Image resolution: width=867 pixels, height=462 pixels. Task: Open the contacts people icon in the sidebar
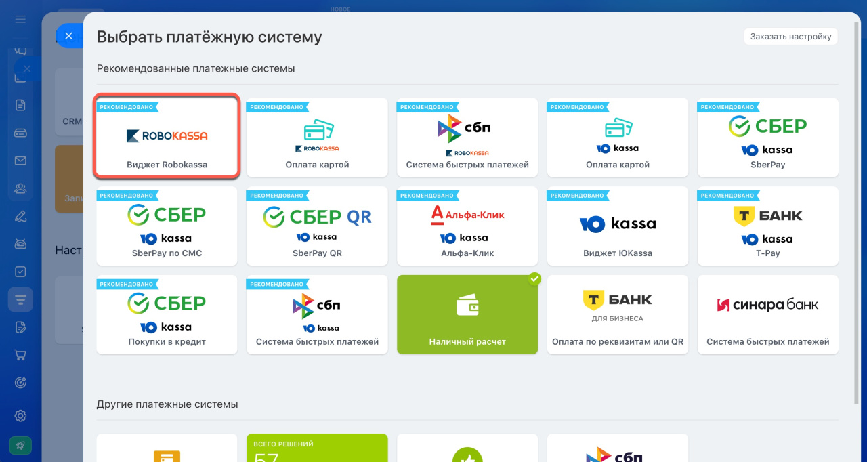[20, 188]
